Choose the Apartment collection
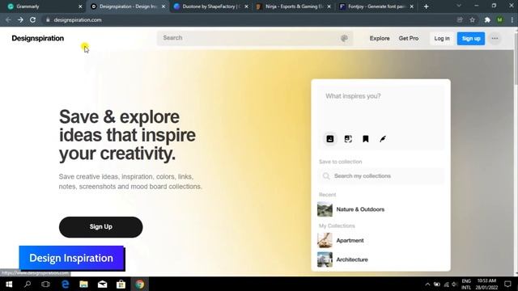This screenshot has height=291, width=518. click(350, 241)
